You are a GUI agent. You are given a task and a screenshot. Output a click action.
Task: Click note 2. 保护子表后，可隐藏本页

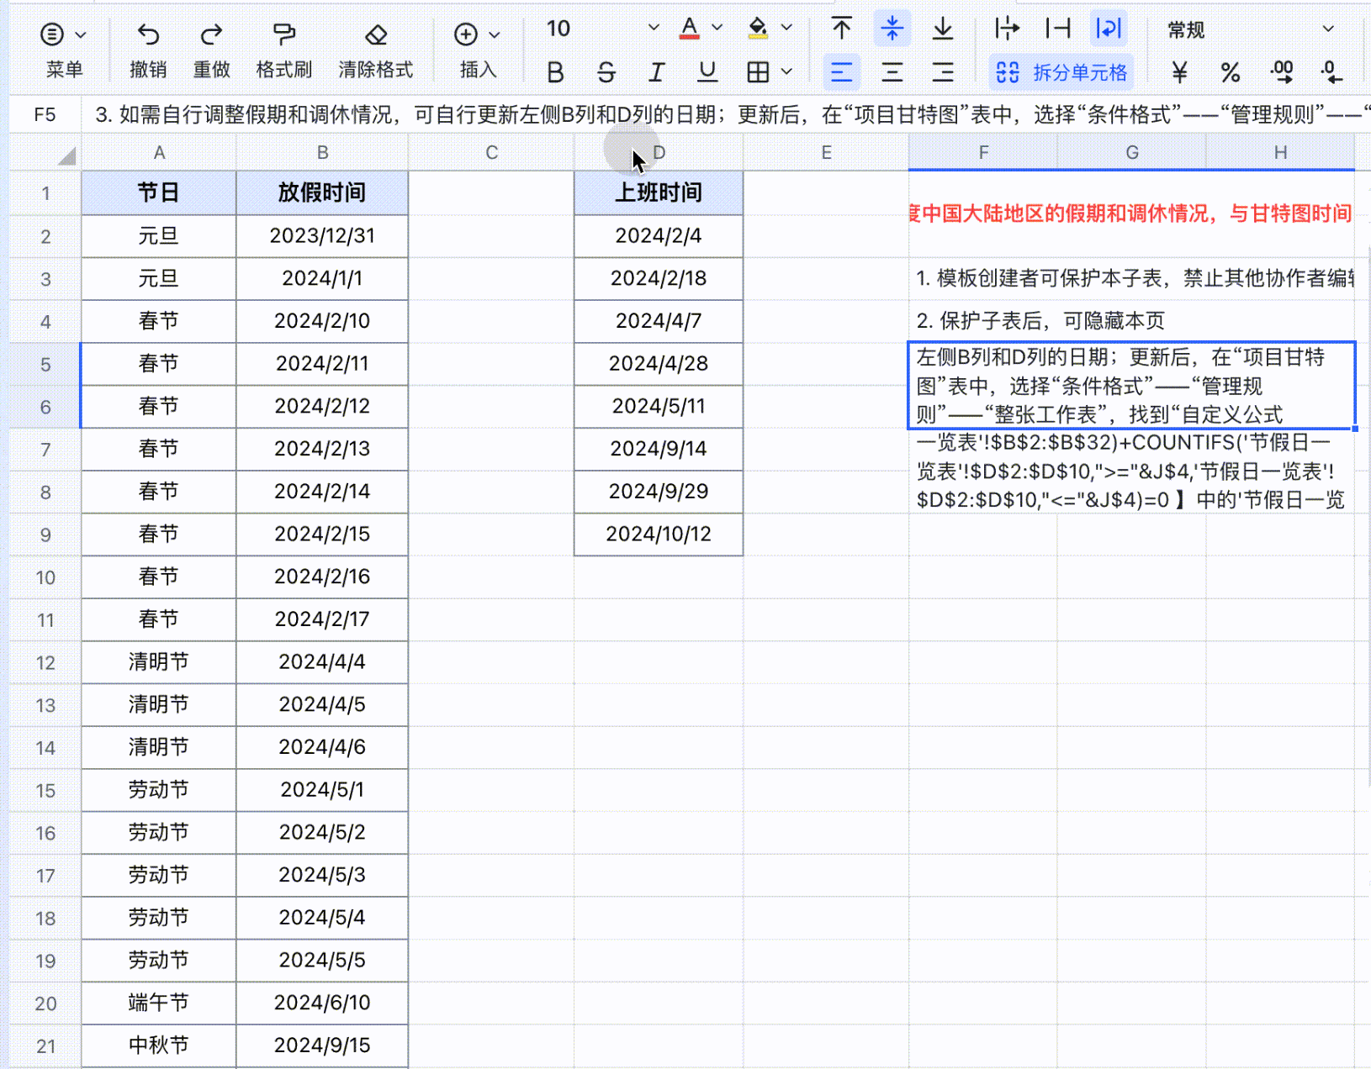click(x=1040, y=321)
